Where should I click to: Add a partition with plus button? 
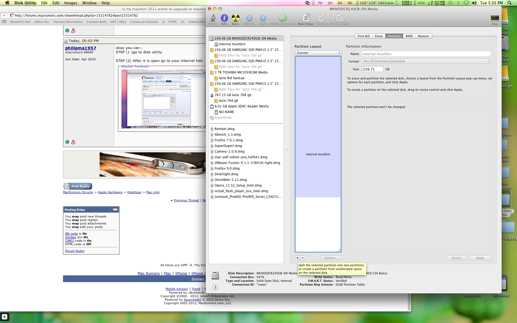click(x=298, y=258)
